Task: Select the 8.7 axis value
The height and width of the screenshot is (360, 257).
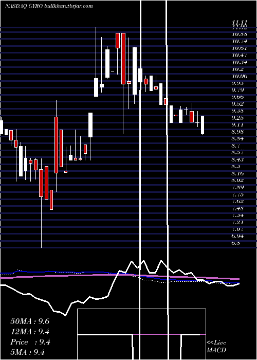Action: [235, 146]
